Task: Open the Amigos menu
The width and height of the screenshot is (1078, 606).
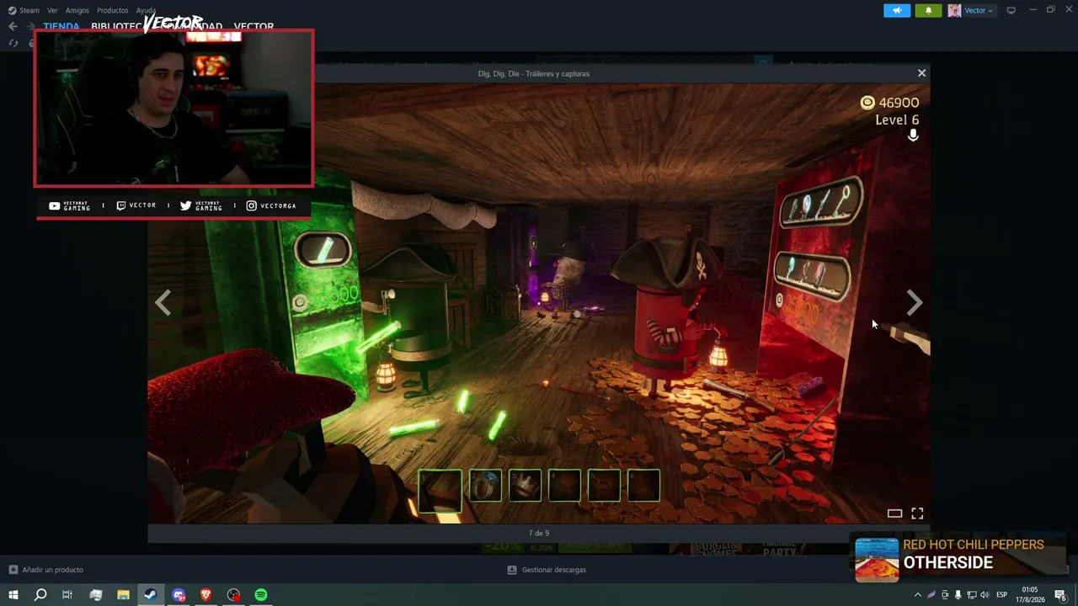Action: pos(77,10)
